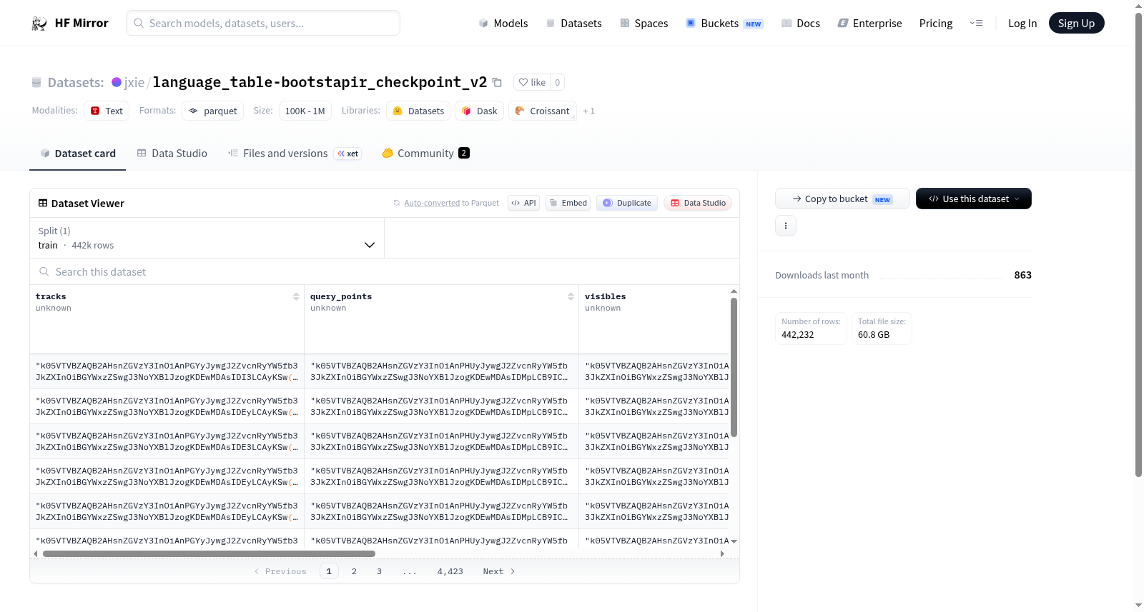Viewport: 1144px width, 612px height.
Task: Open Models in the top navigation
Action: click(503, 23)
